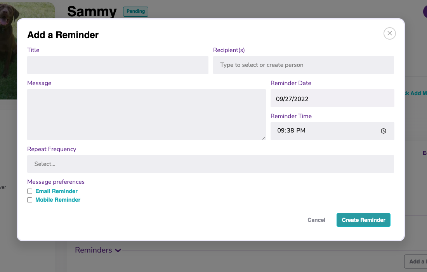Click the Reminders section heading
The width and height of the screenshot is (427, 272).
tap(94, 250)
